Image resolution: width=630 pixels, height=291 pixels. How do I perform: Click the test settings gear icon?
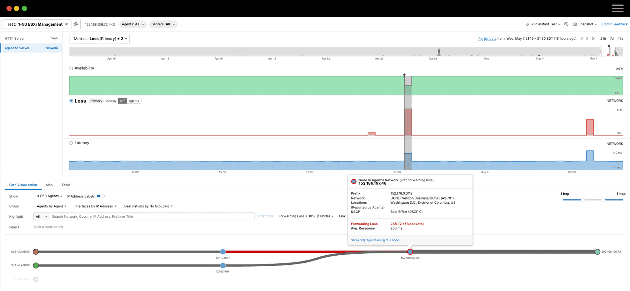pyautogui.click(x=76, y=24)
